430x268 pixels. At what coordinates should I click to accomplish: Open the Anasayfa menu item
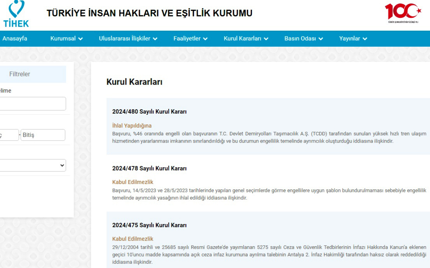click(x=15, y=39)
